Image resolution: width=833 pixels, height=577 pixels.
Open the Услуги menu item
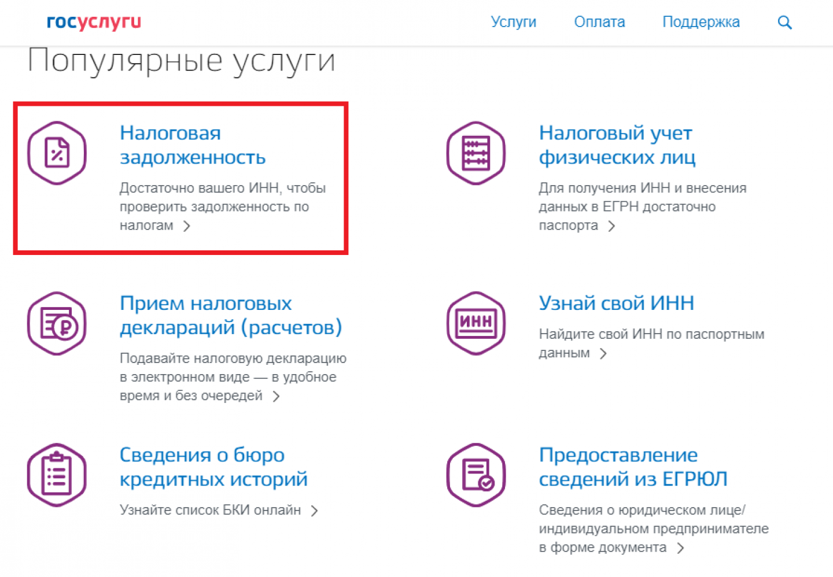513,22
